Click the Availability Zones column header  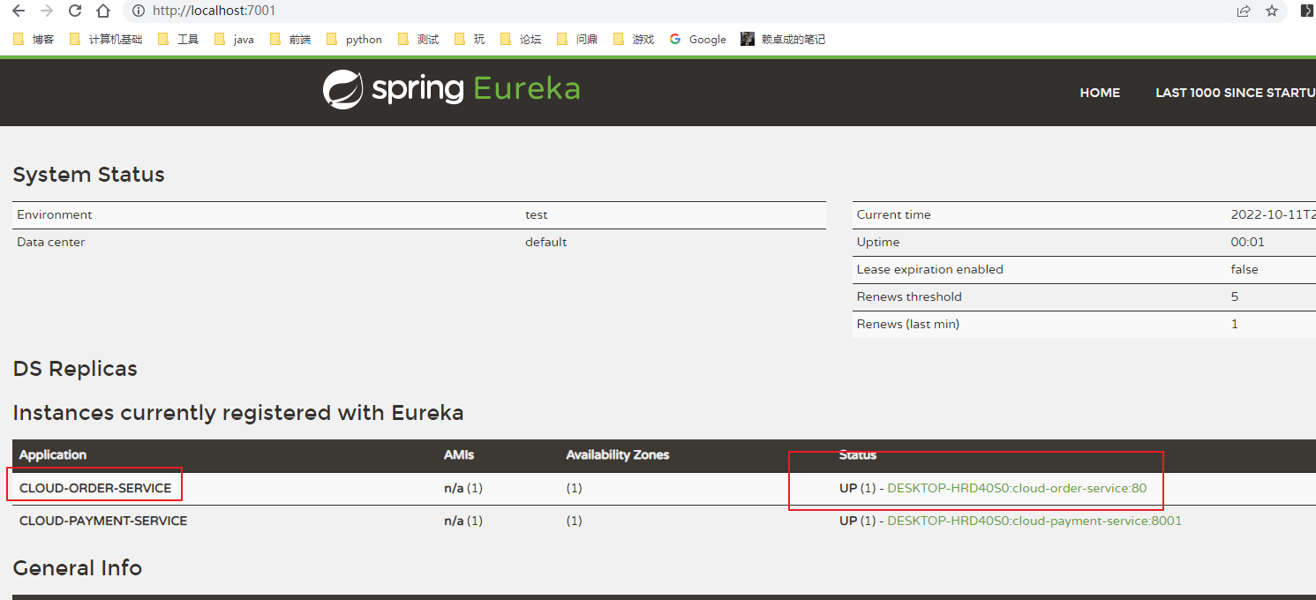tap(618, 455)
